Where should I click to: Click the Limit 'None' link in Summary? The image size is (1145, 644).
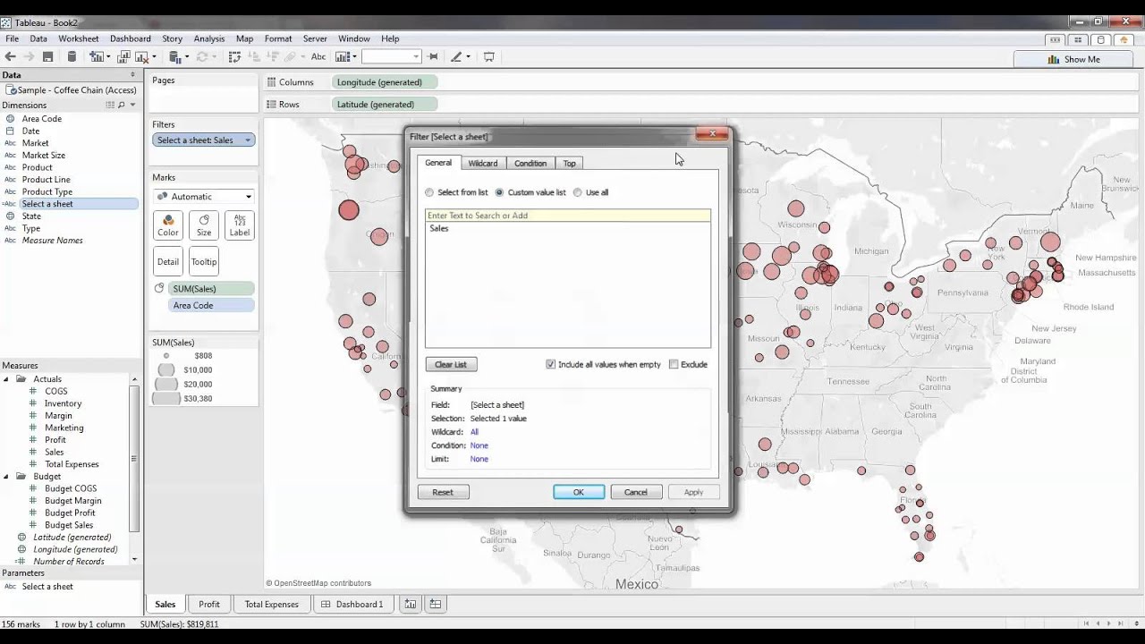(x=479, y=459)
